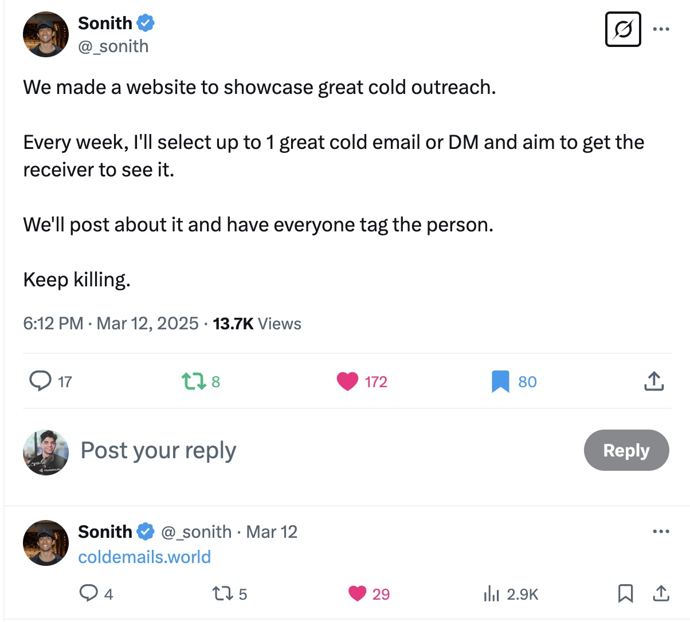Select the @_sonith handle on the reply
The image size is (690, 622).
[x=195, y=532]
